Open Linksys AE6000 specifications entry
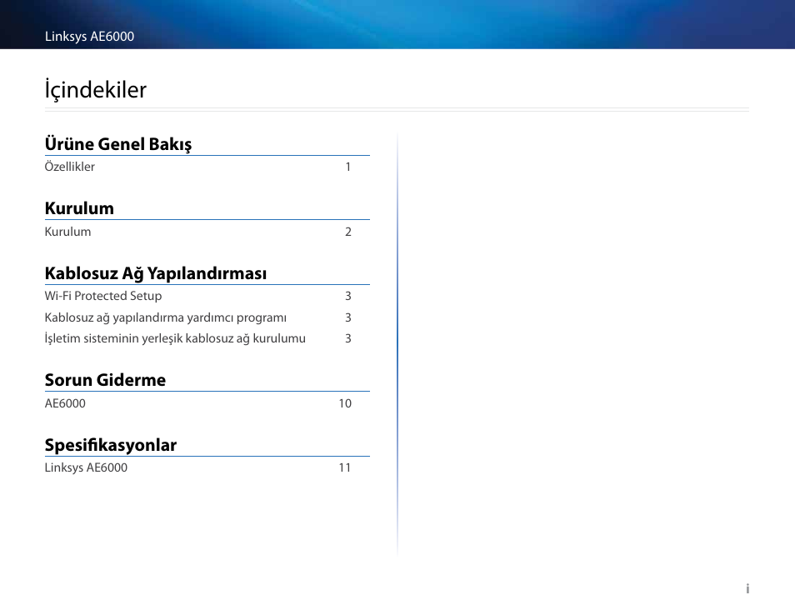Image resolution: width=795 pixels, height=615 pixels. coord(86,467)
